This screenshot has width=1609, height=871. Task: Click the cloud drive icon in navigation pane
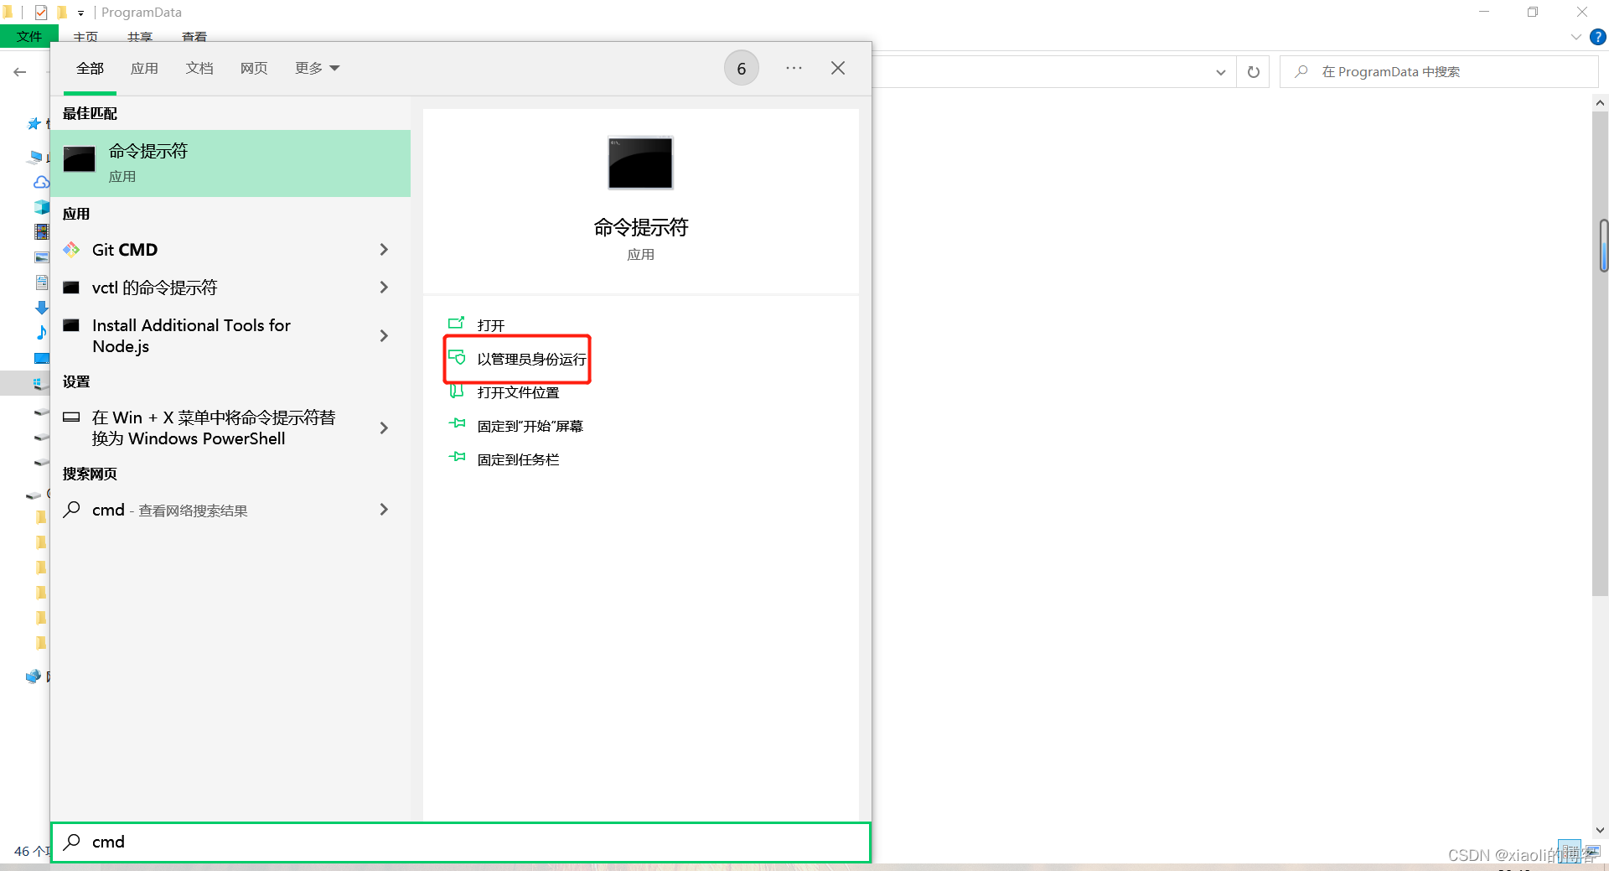tap(40, 182)
